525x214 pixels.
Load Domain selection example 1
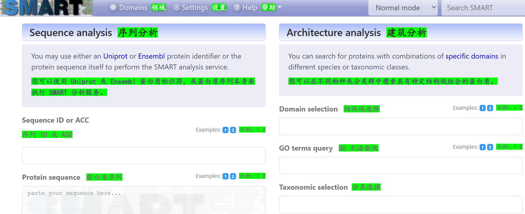click(483, 108)
